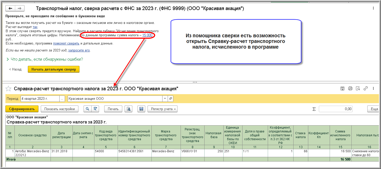
Task: Click Показать настройки
Action: (60, 109)
